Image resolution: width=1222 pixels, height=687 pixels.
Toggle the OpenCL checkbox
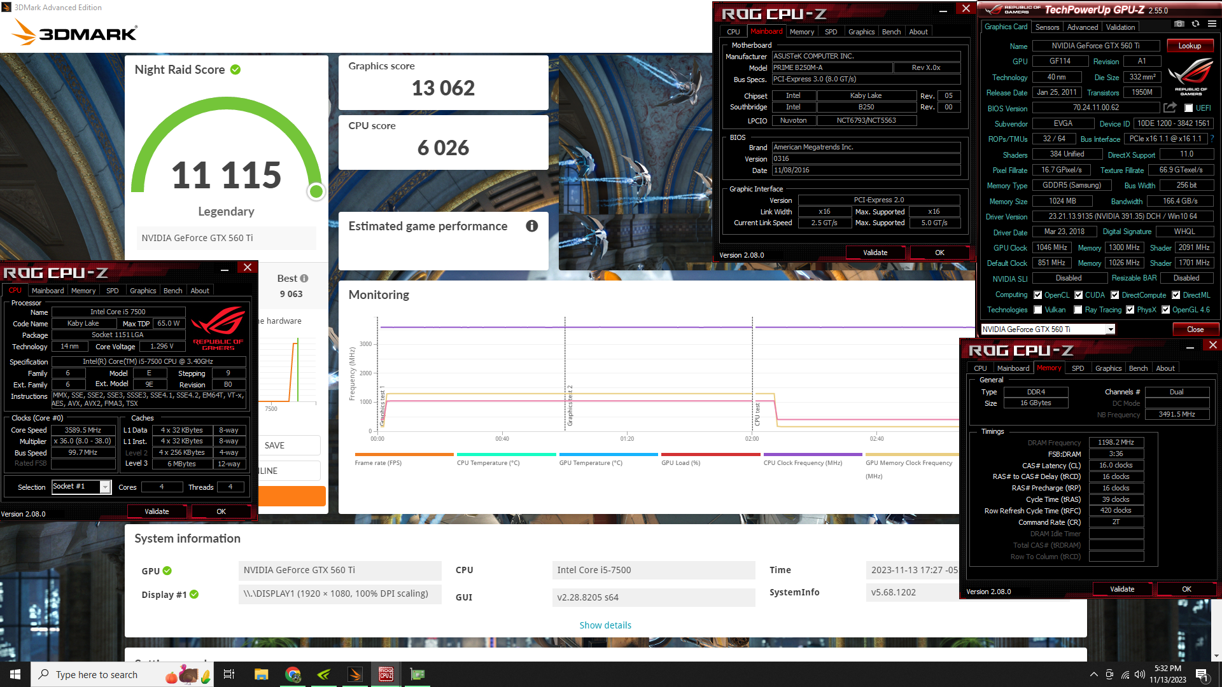pyautogui.click(x=1038, y=295)
